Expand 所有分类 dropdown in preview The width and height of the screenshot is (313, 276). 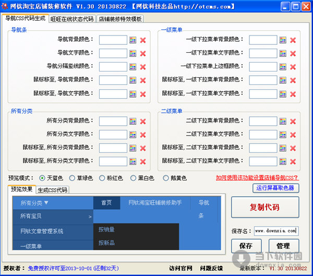46,203
